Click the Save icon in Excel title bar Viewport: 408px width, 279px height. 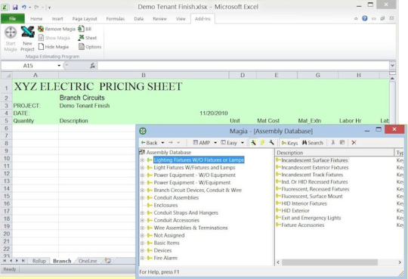[x=15, y=7]
